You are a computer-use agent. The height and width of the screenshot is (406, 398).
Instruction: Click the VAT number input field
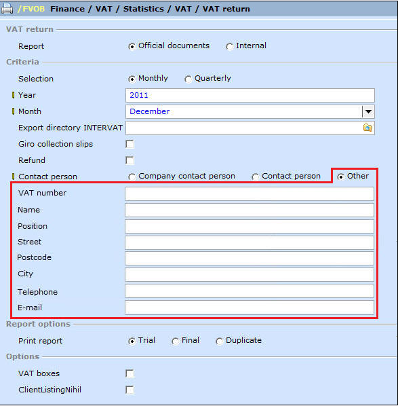(250, 193)
